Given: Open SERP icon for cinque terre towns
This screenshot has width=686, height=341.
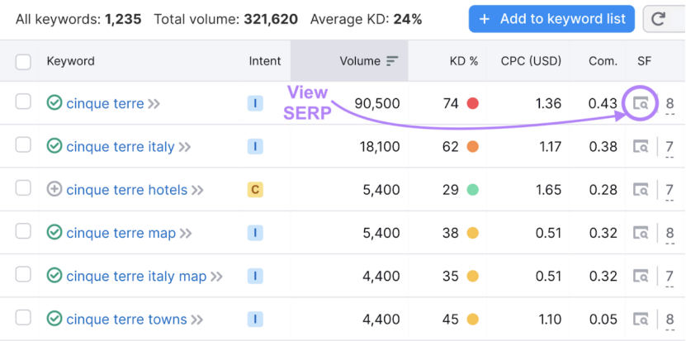Looking at the screenshot, I should [641, 320].
